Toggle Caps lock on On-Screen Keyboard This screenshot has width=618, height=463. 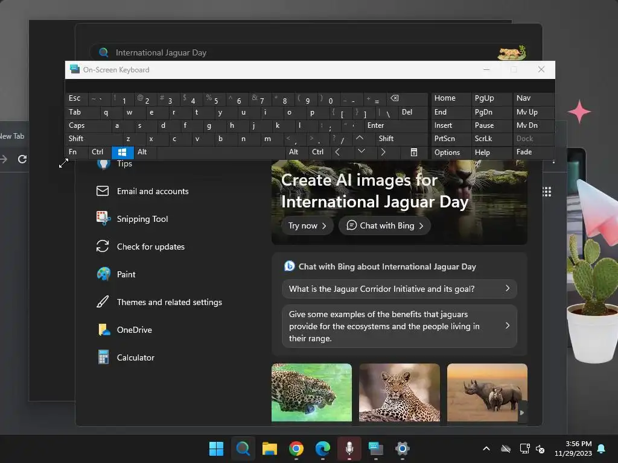click(x=88, y=125)
